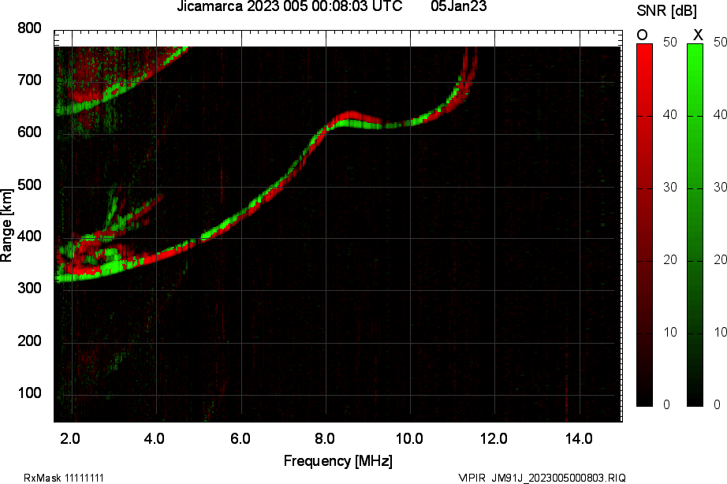The height and width of the screenshot is (484, 727).
Task: Click the 10 value on O color scale
Action: 670,333
